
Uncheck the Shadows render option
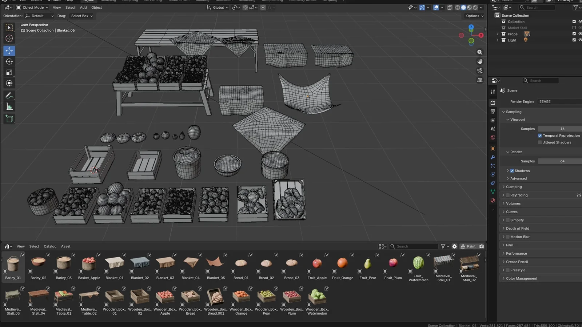tap(513, 170)
